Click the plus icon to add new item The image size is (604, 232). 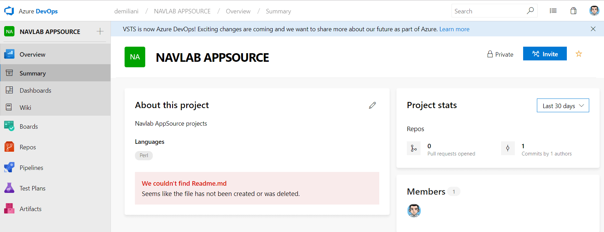tap(100, 31)
